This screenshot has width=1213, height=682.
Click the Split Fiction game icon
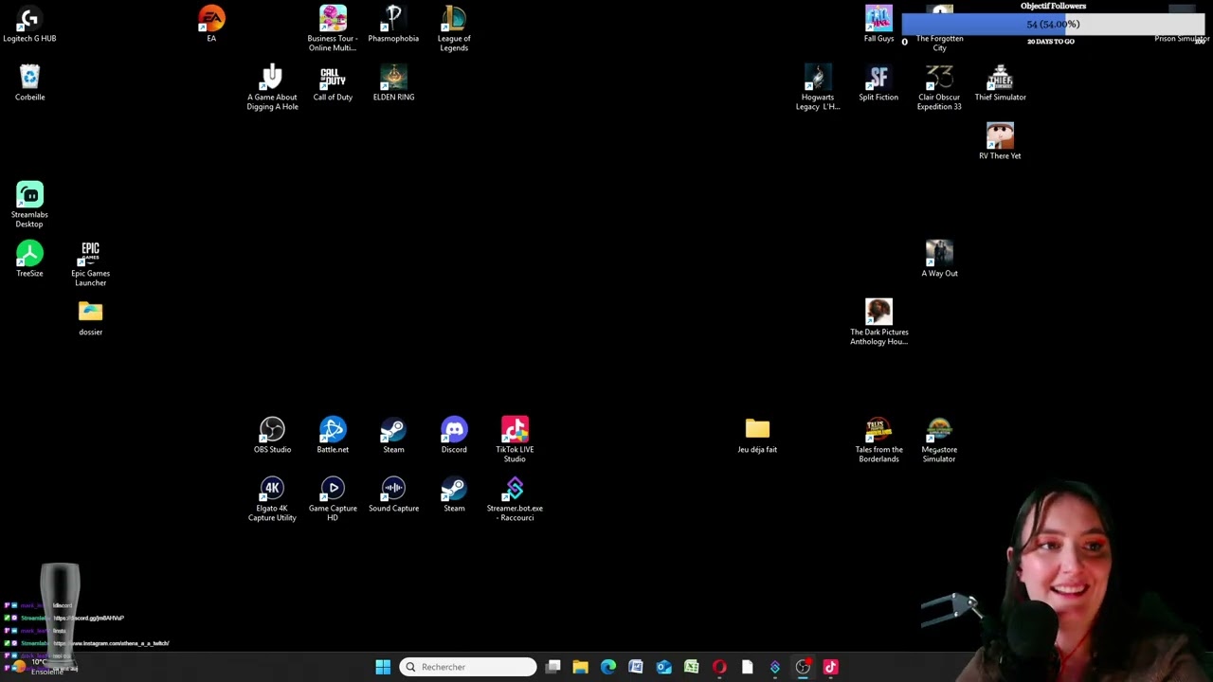tap(878, 82)
